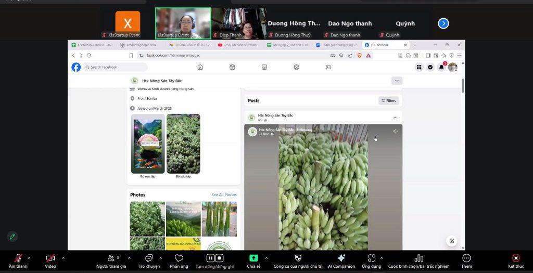Open AI Companion from the toolbar
This screenshot has height=273, width=533.
[341, 258]
